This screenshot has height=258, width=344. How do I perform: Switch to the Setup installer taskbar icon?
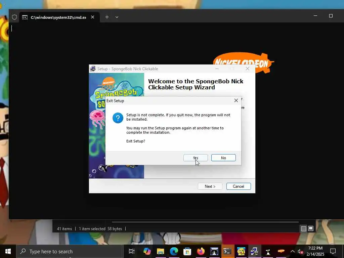click(255, 251)
